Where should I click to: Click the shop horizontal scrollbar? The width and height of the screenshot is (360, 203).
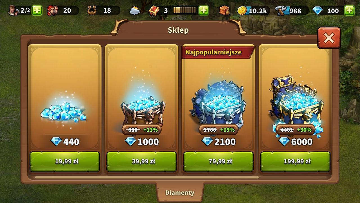click(147, 177)
